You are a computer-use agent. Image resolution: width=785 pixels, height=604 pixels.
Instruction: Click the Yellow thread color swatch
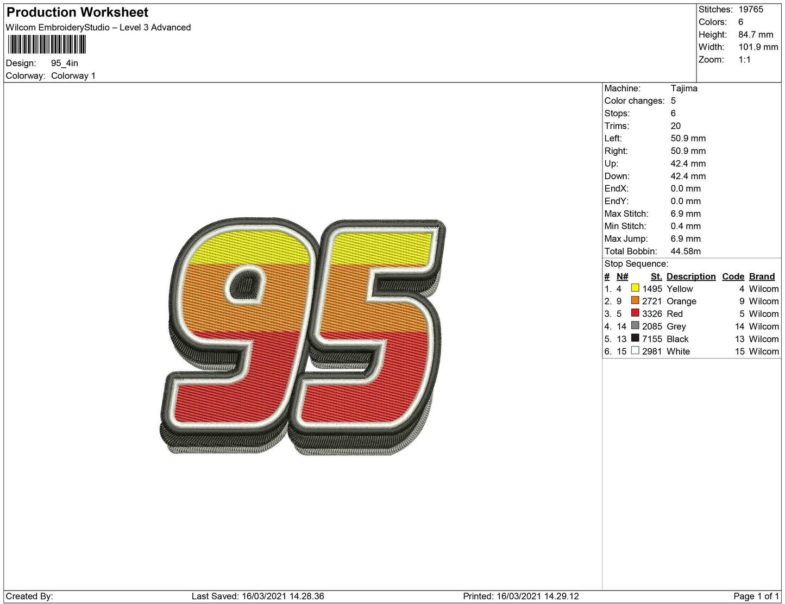(635, 288)
